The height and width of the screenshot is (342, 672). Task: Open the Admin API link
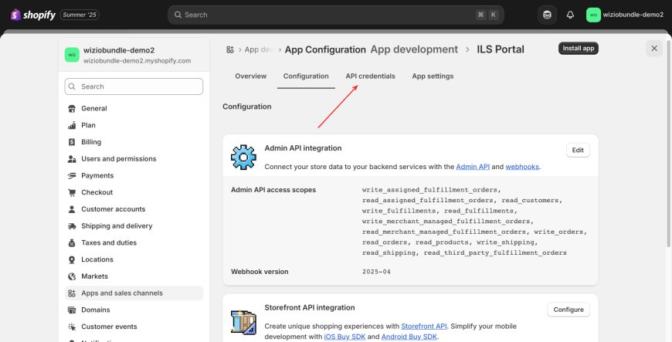pos(473,167)
